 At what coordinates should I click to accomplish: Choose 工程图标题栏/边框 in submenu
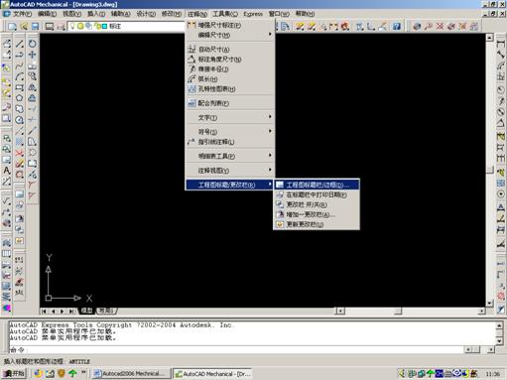pos(317,185)
